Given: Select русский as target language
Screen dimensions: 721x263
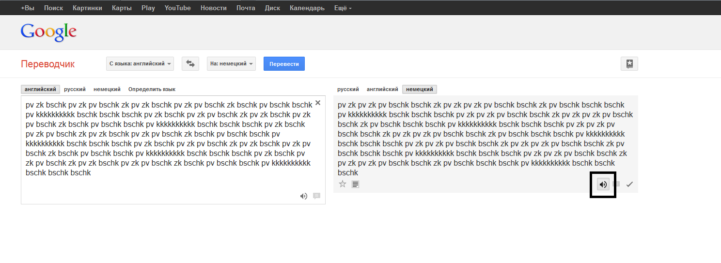Looking at the screenshot, I should [348, 89].
